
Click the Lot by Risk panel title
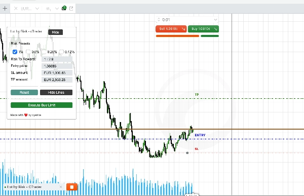click(x=26, y=31)
